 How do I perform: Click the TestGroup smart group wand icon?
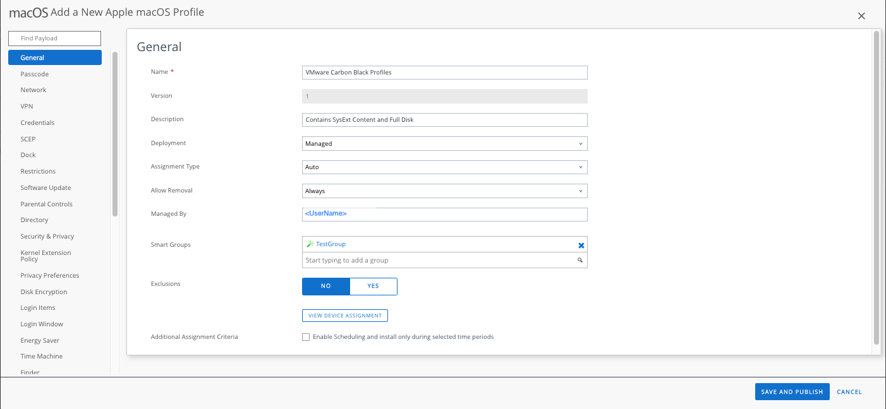click(310, 244)
